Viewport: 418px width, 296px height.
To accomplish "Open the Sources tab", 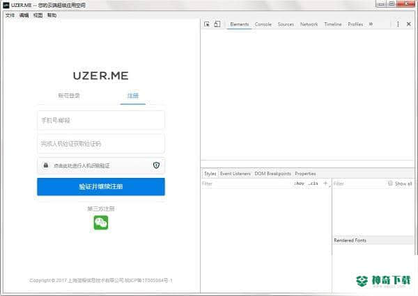I will click(286, 24).
